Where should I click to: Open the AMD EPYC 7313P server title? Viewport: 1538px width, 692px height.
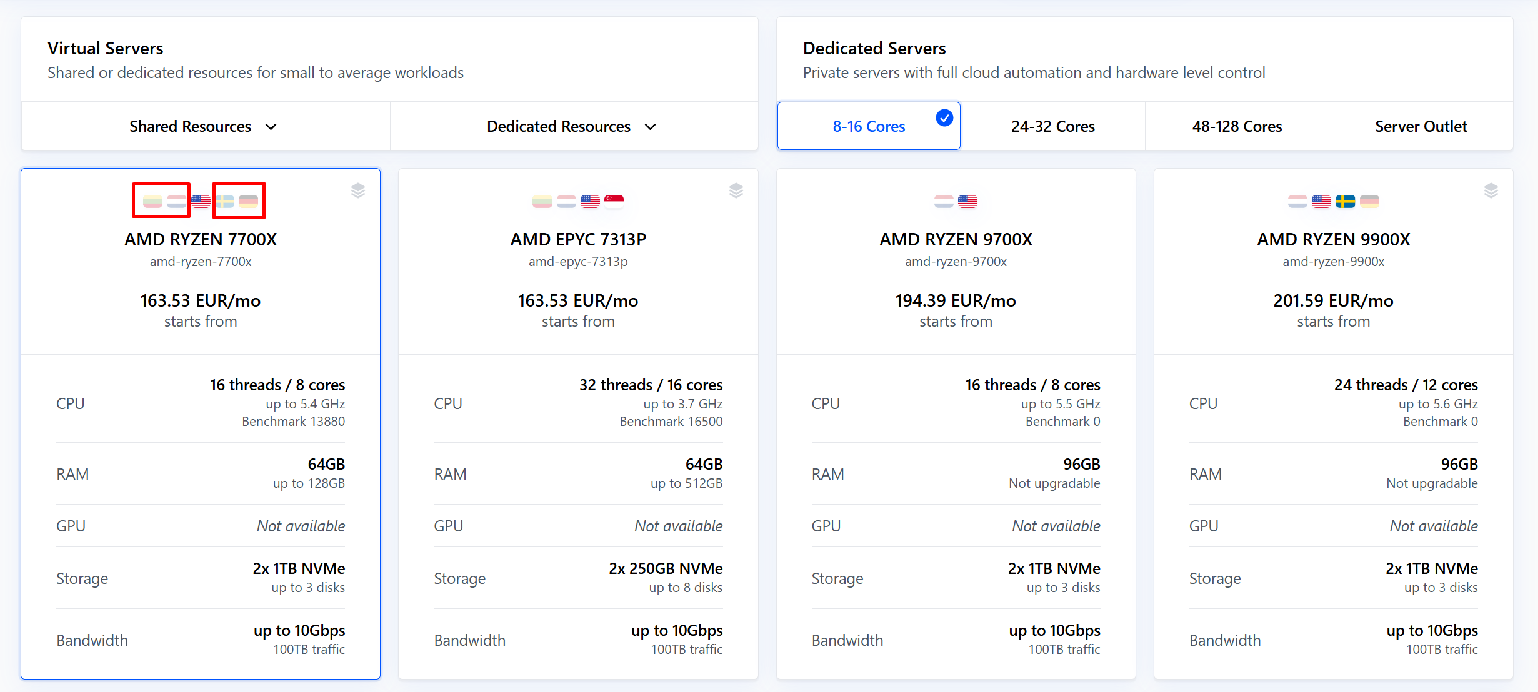578,239
